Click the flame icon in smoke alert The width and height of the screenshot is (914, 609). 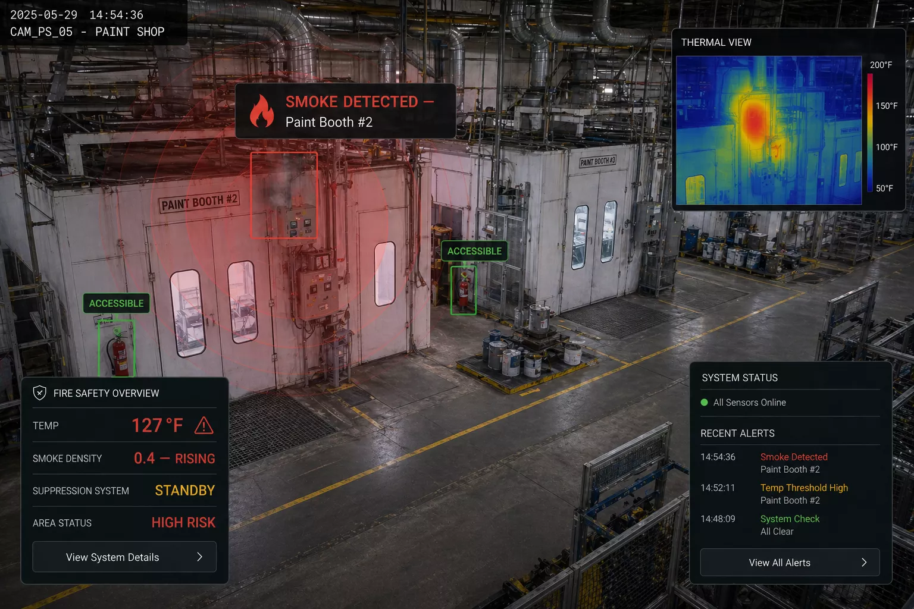point(262,111)
